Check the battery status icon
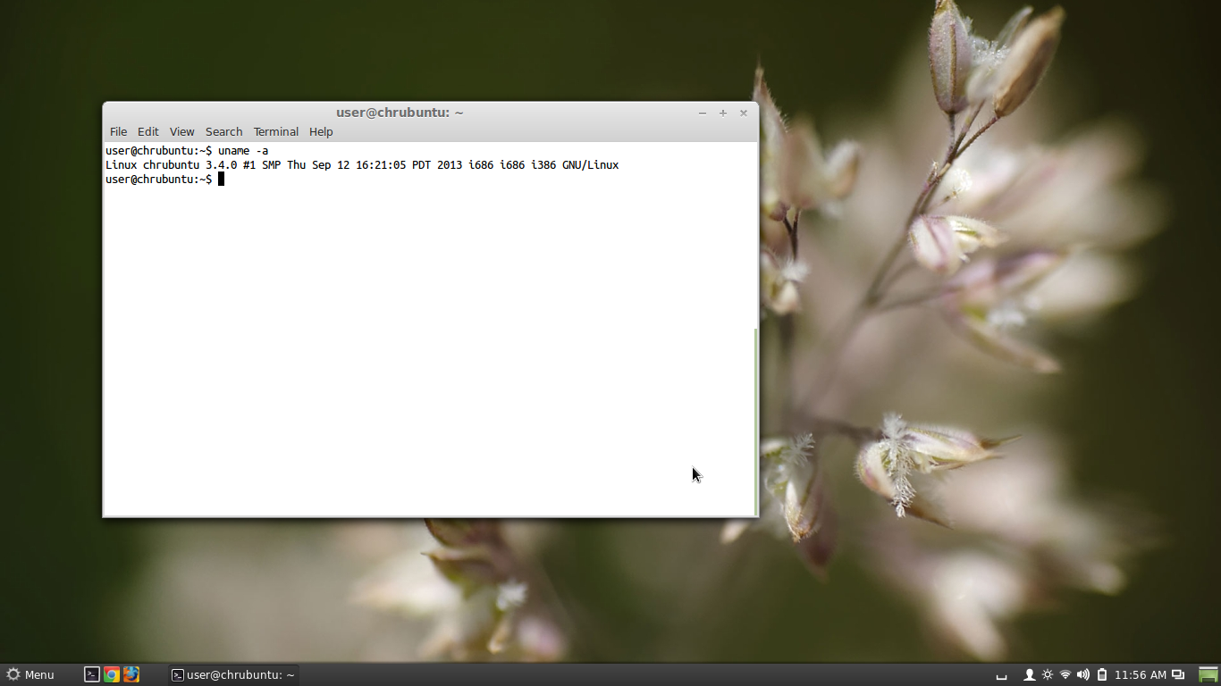Image resolution: width=1221 pixels, height=686 pixels. (x=1101, y=674)
